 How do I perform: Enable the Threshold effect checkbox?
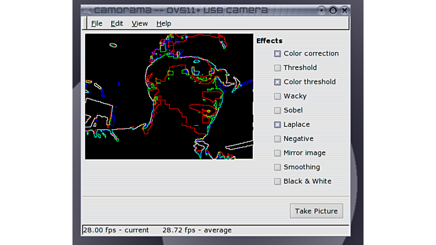pyautogui.click(x=277, y=68)
